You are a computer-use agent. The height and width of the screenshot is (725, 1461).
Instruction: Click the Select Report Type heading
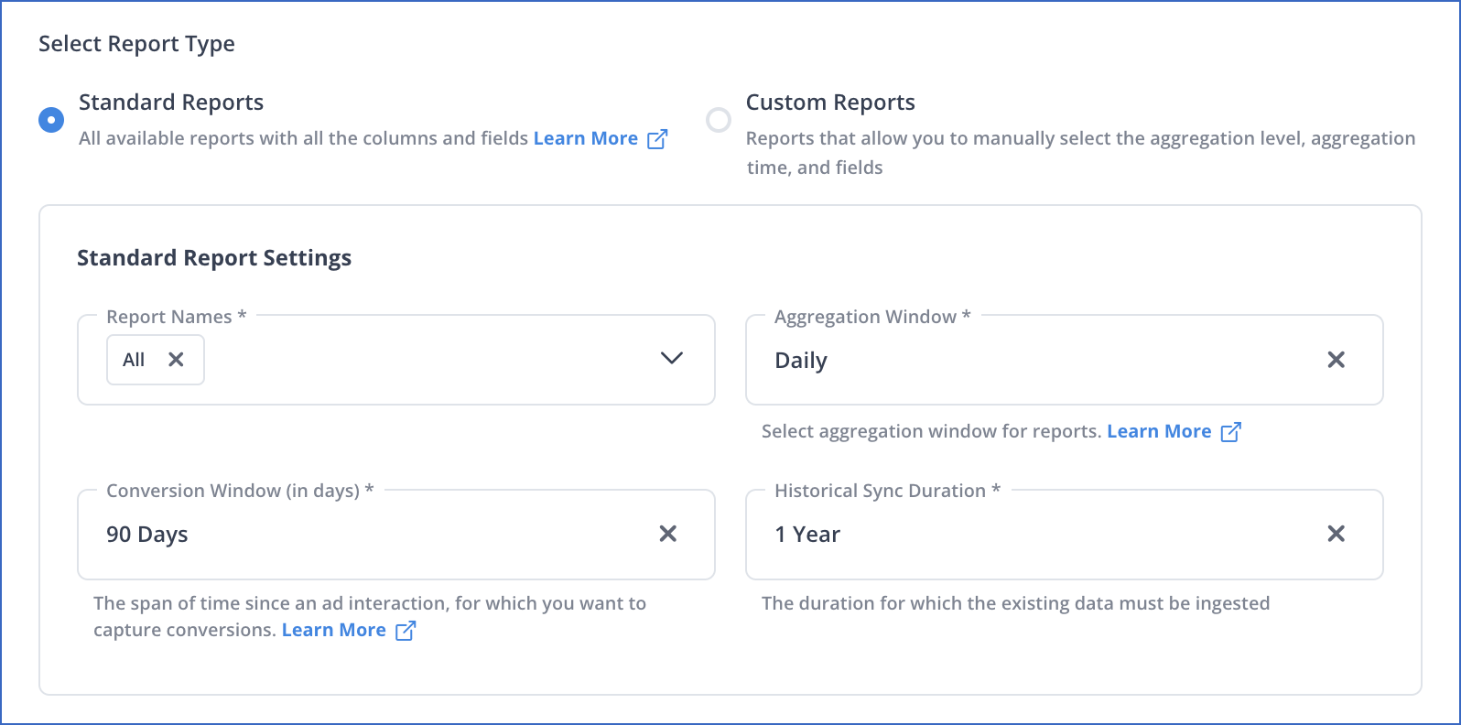pyautogui.click(x=136, y=44)
